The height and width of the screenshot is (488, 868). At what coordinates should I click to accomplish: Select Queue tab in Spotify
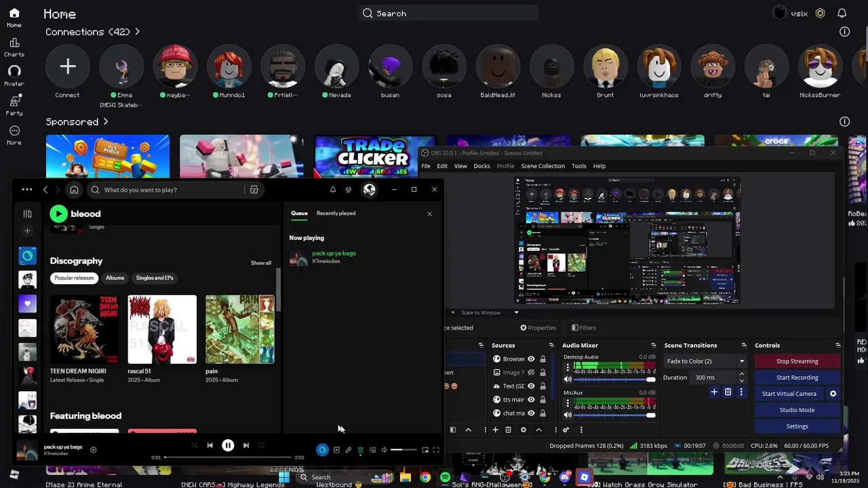pyautogui.click(x=299, y=213)
